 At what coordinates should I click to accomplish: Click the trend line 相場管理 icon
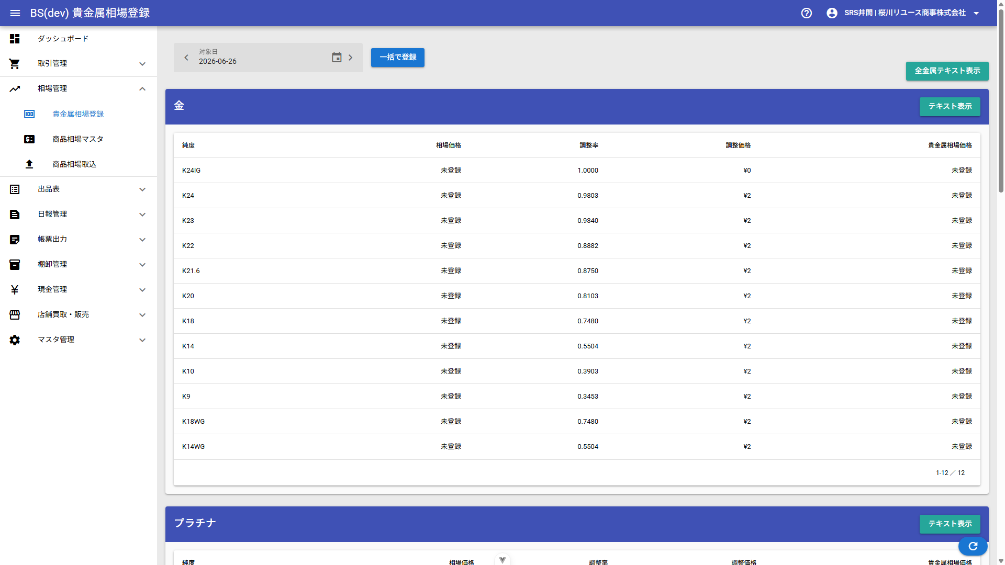pos(15,89)
